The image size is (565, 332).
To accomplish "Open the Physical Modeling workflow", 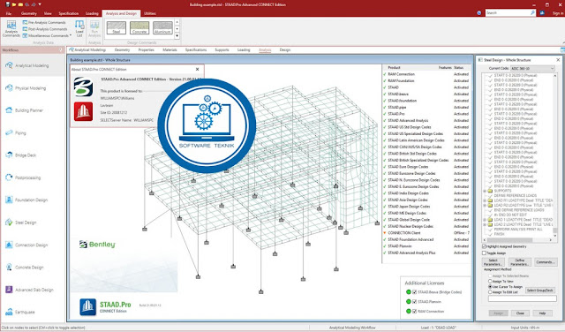I will click(x=26, y=88).
